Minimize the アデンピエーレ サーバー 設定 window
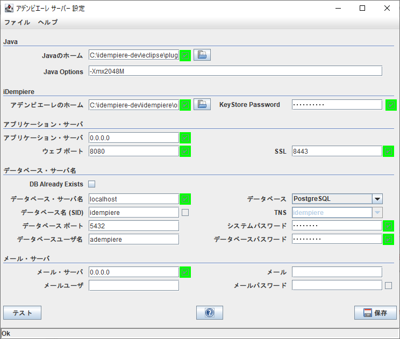400x339 pixels. 338,8
